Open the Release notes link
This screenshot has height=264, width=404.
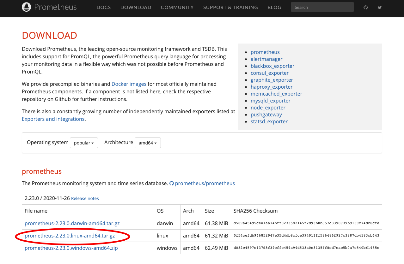(85, 198)
